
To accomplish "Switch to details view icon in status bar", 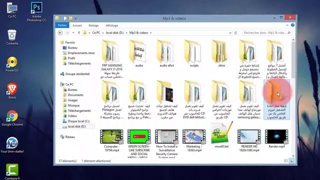I will tap(286, 161).
